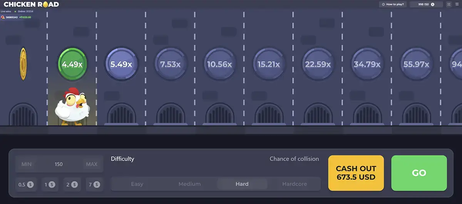Select Medium difficulty
462x204 pixels.
coord(189,184)
